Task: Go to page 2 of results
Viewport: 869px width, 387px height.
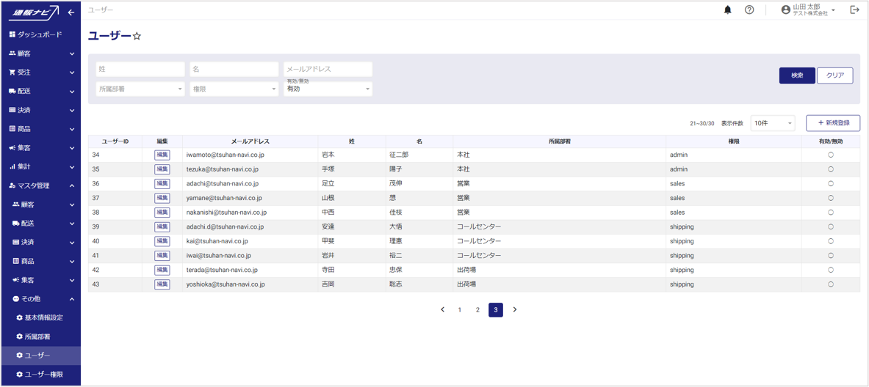Action: coord(477,310)
